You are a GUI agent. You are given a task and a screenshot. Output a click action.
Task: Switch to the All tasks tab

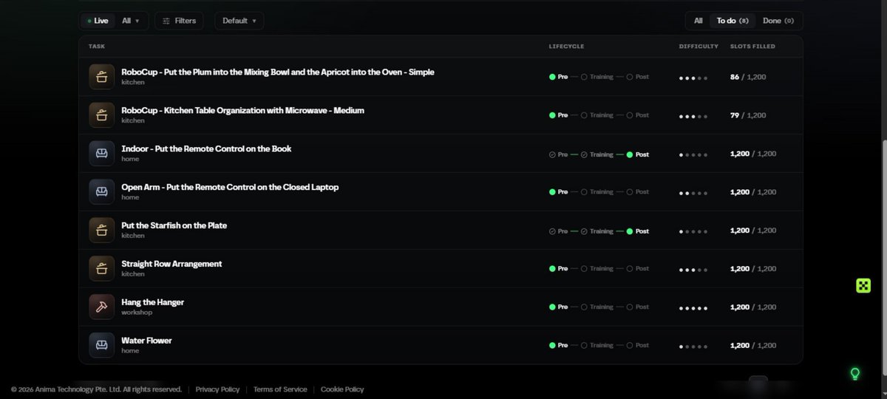pos(698,21)
